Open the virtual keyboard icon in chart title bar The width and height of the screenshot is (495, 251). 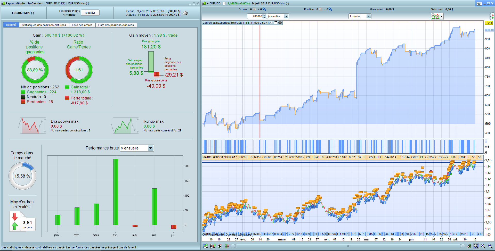coord(479,3)
